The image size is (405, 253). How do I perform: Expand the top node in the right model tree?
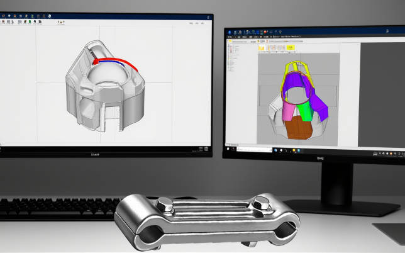click(228, 45)
